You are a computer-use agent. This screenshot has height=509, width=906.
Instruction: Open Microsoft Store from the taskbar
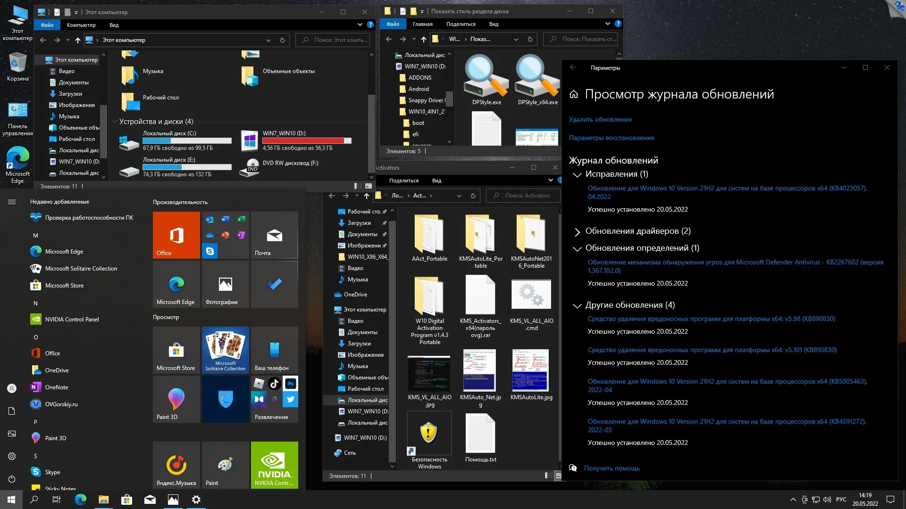(x=126, y=500)
